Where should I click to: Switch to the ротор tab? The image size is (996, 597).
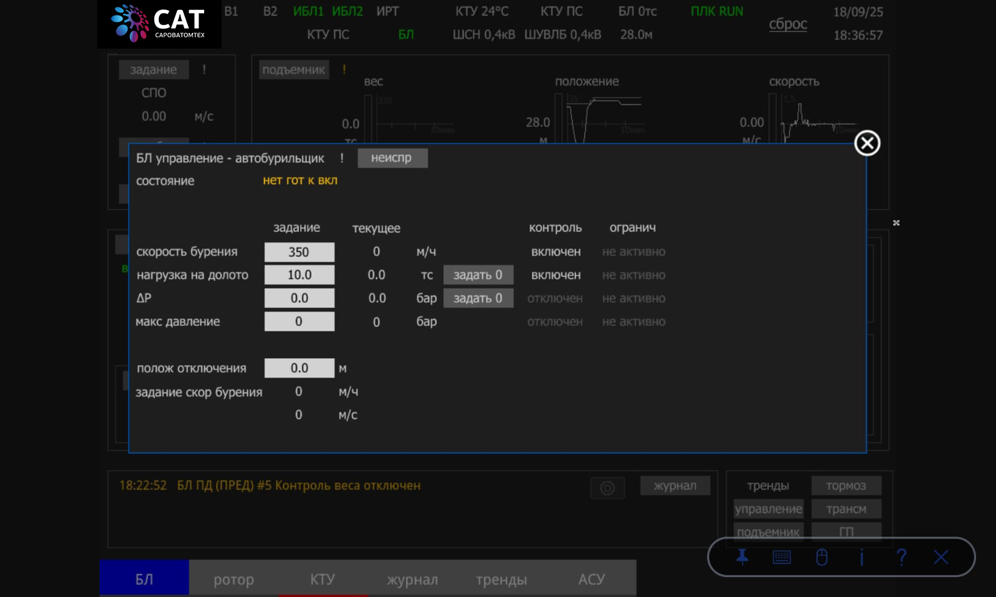coord(234,580)
